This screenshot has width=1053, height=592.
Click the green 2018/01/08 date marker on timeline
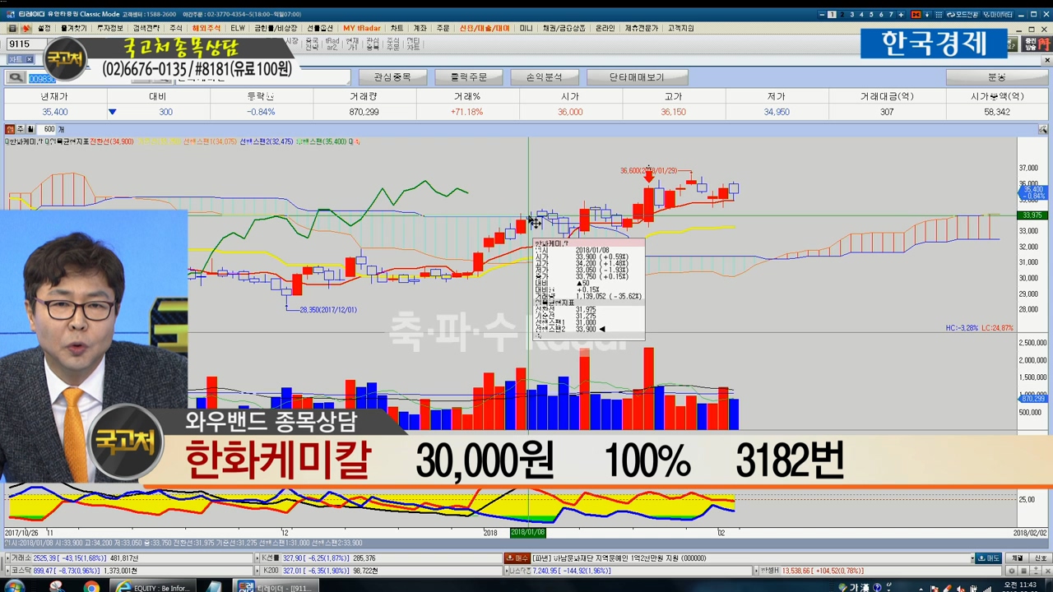point(527,533)
